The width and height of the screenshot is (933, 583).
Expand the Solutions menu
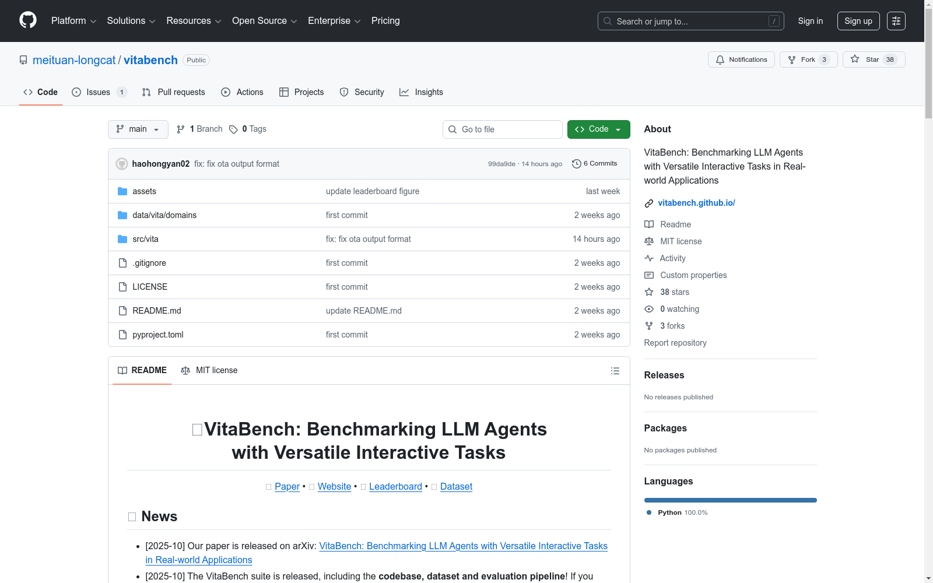click(131, 21)
